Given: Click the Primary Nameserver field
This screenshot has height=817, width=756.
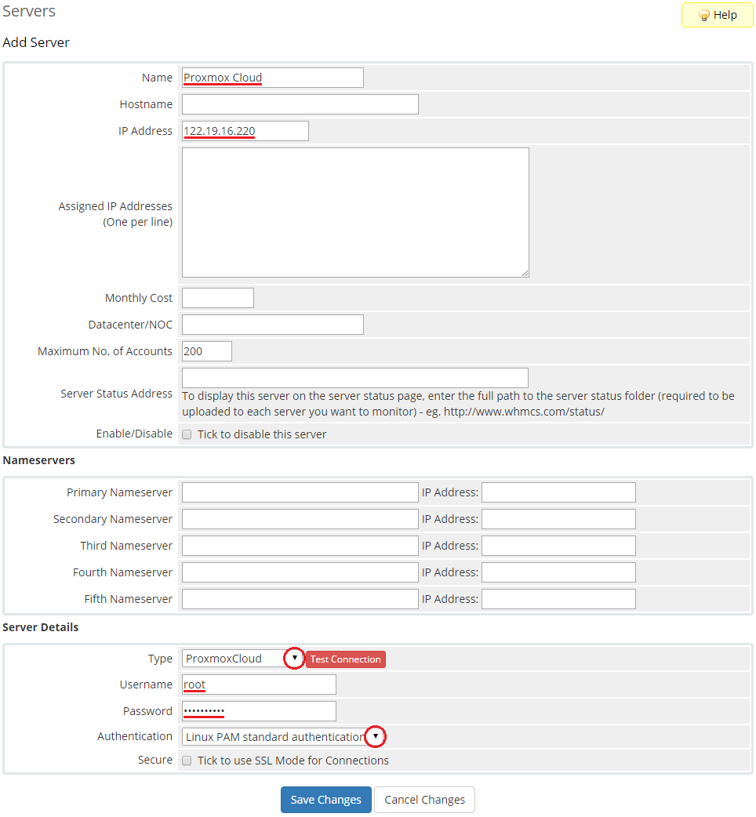Looking at the screenshot, I should click(300, 492).
